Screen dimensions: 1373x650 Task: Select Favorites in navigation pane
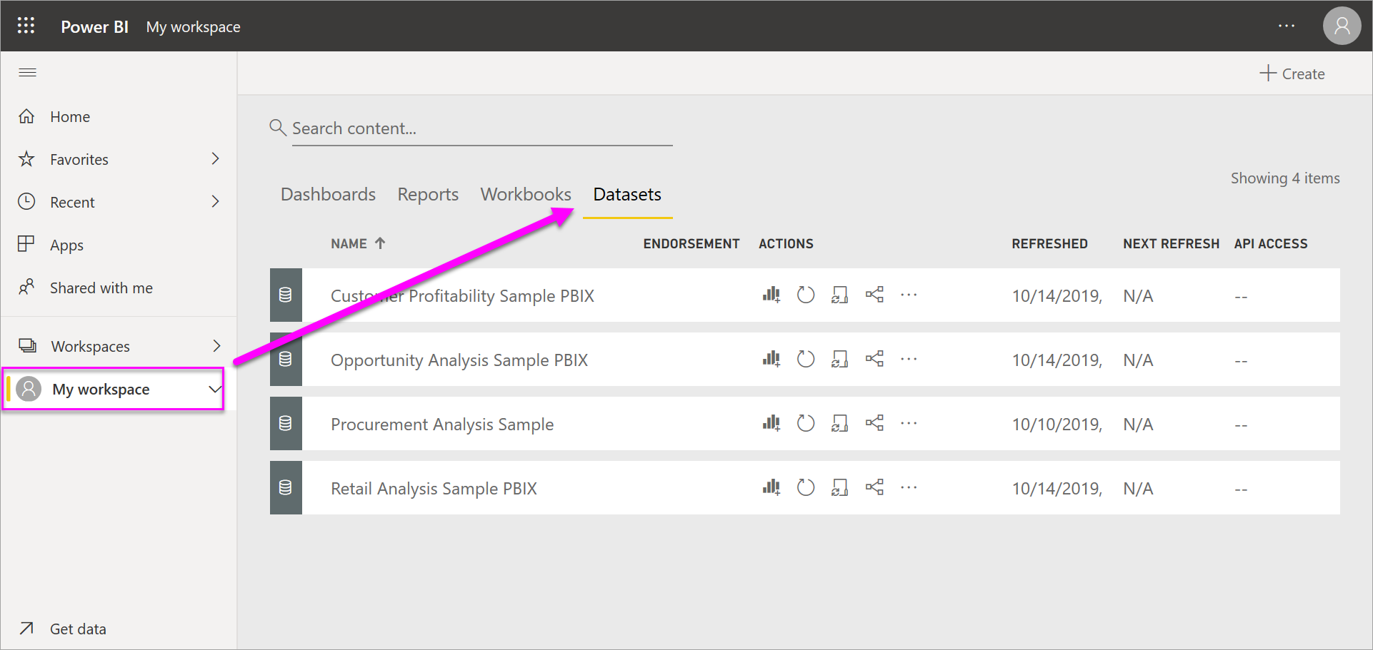pyautogui.click(x=79, y=159)
